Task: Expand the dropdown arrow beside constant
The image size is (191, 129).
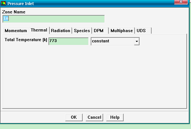Action: tap(136, 41)
